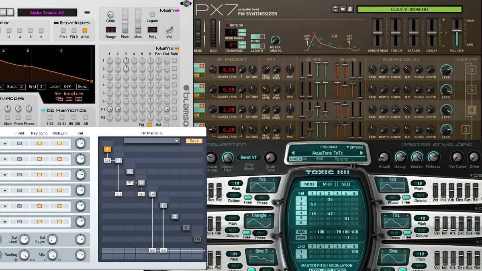Select operator node E in FM Matrix
Screen dimensions: 482x271
[x=152, y=194]
